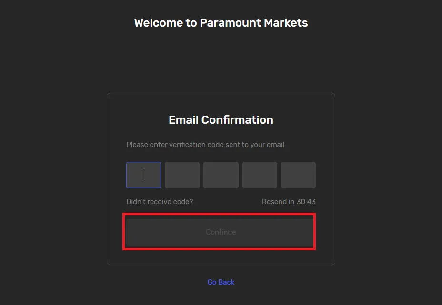Click the word "Resend" beside the timer
This screenshot has width=442, height=305.
point(274,202)
